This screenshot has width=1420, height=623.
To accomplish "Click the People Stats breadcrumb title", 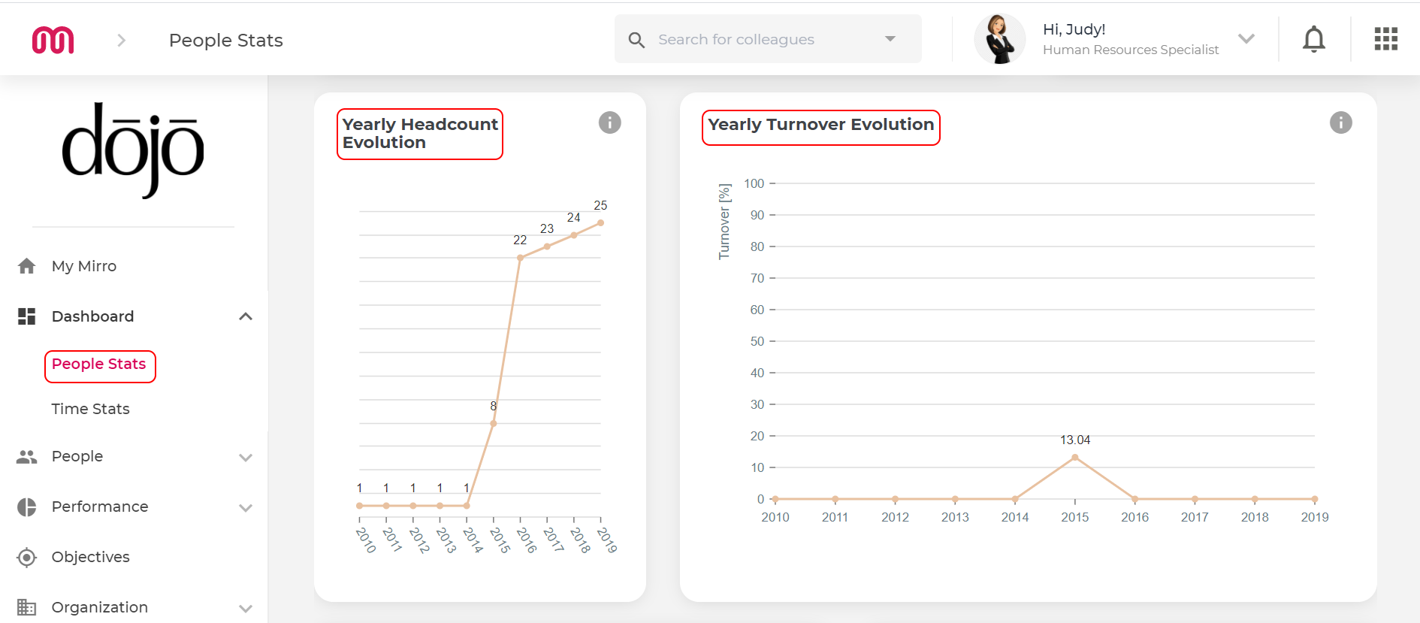I will (x=225, y=41).
